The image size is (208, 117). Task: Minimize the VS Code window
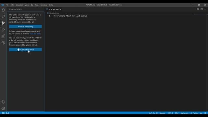click(193, 5)
